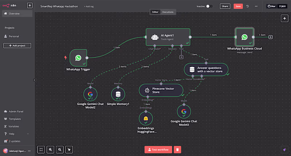Click the zoom out button
This screenshot has height=156, width=291.
tap(60, 149)
